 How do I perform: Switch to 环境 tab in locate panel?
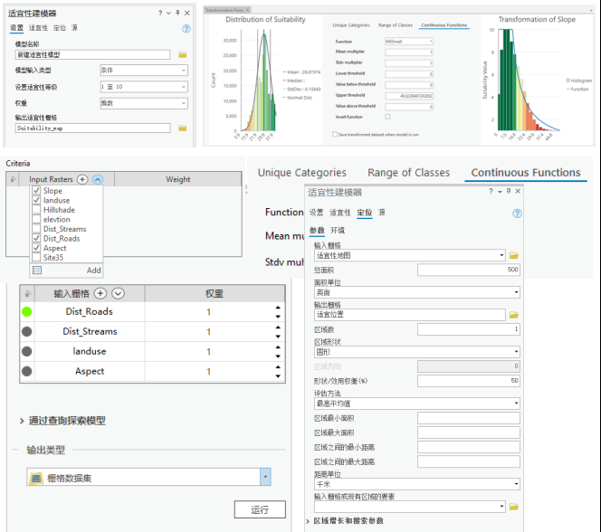coord(338,230)
